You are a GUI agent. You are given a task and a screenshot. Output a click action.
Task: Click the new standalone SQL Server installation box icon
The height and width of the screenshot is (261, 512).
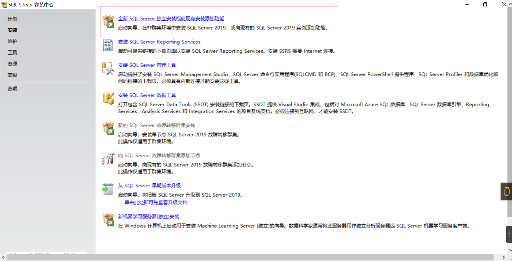click(108, 22)
